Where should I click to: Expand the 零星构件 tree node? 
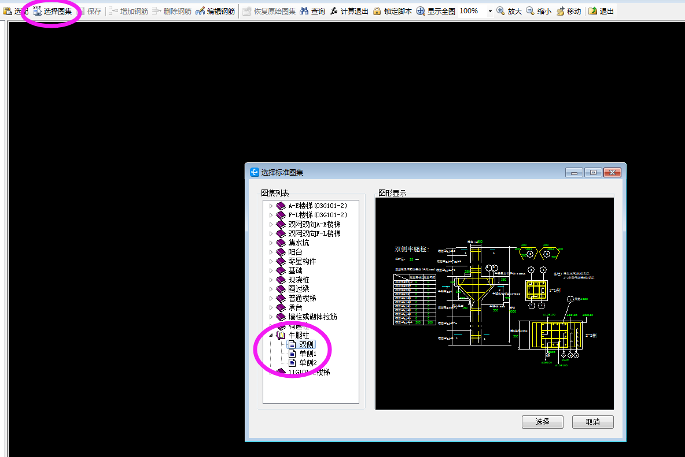coord(271,261)
